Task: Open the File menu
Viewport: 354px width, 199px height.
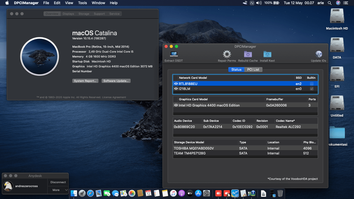Action: click(46, 3)
